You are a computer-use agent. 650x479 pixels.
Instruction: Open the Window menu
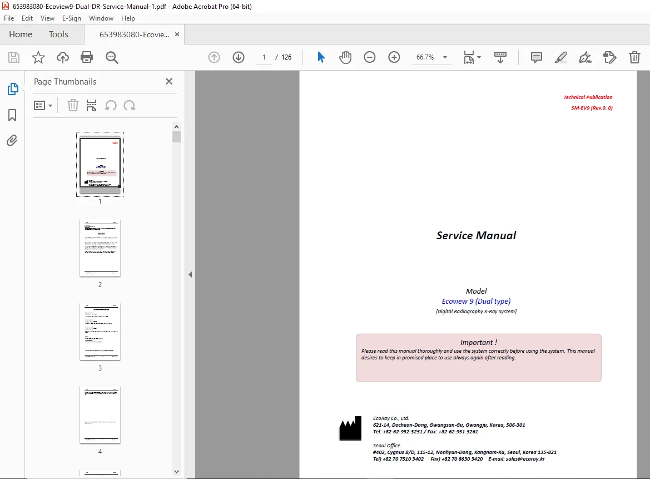click(x=101, y=18)
